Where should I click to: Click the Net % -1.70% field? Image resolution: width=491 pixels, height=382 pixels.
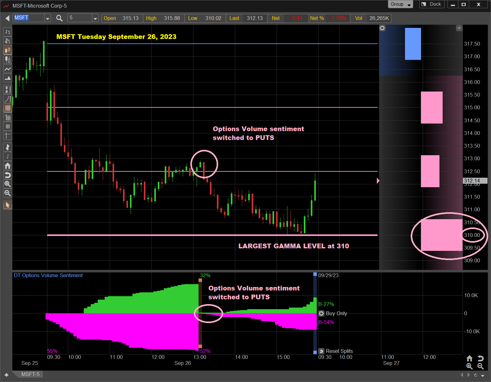329,18
